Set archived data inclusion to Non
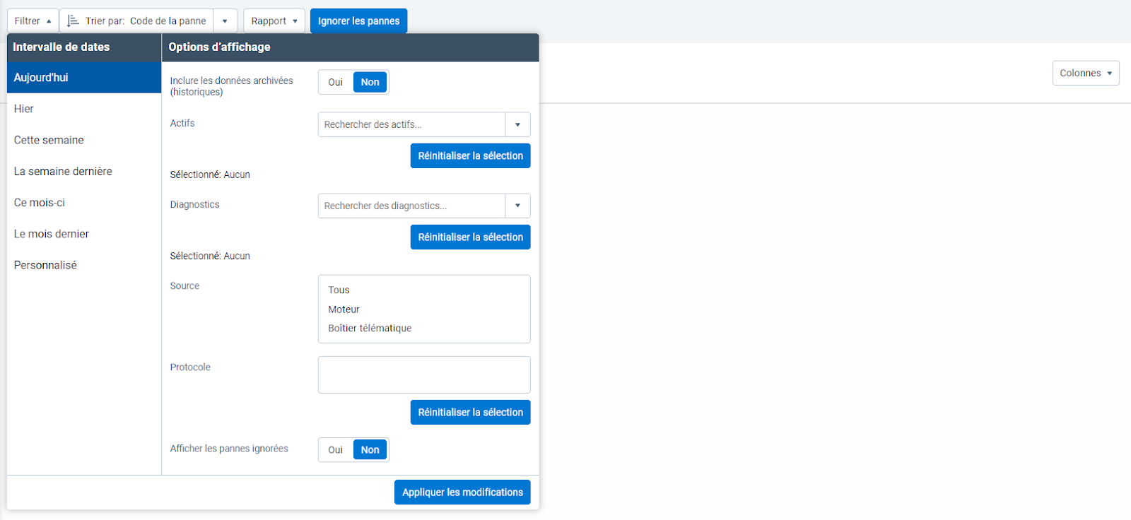 (x=370, y=82)
